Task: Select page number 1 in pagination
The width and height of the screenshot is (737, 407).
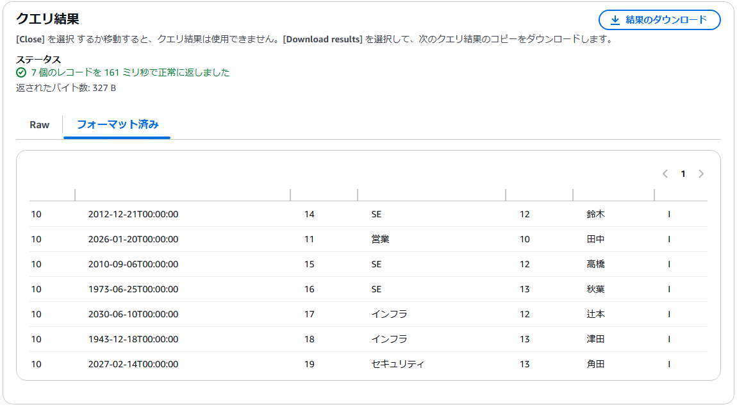Action: pyautogui.click(x=683, y=174)
